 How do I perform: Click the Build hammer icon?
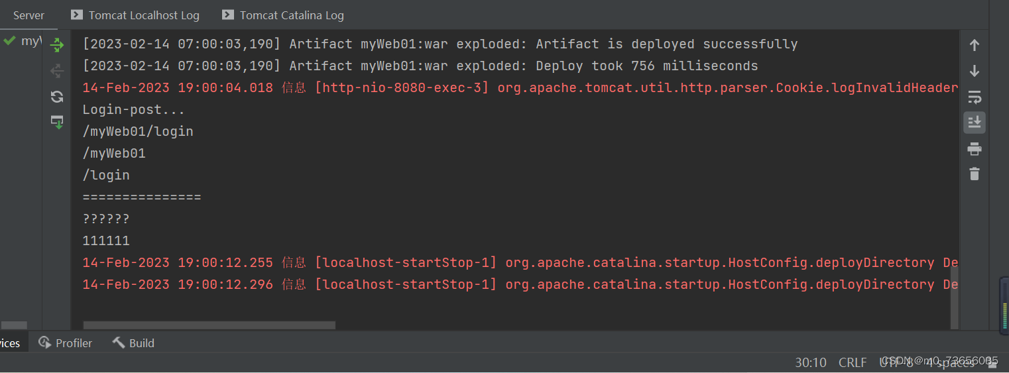tap(119, 343)
